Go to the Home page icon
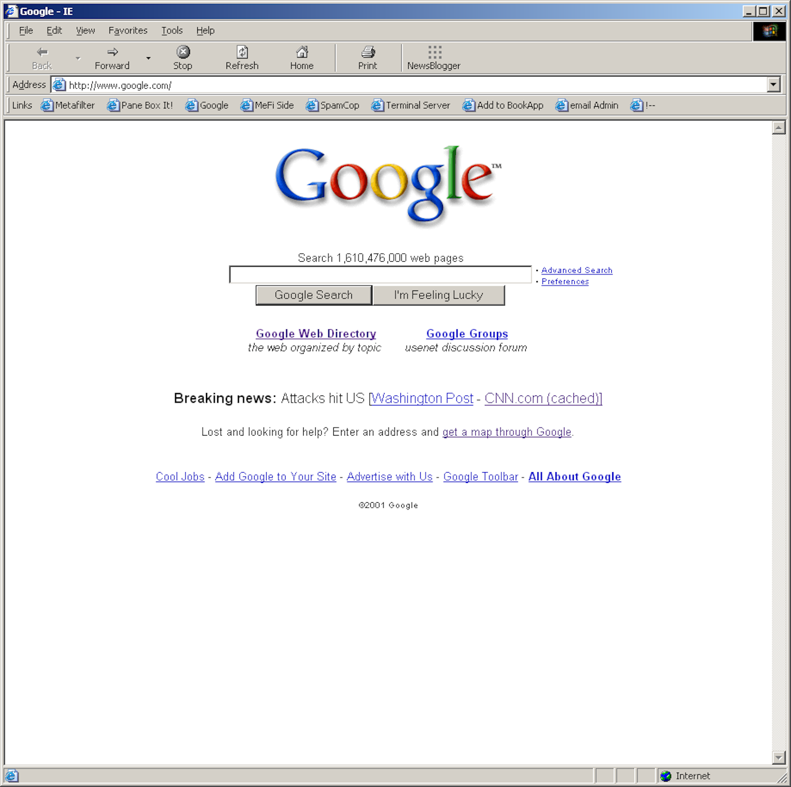Screen dimensions: 791x787 (x=302, y=52)
